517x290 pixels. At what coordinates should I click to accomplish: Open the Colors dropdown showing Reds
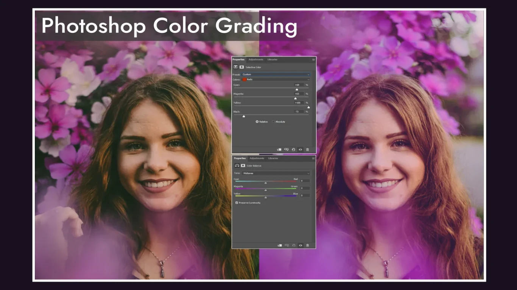276,79
